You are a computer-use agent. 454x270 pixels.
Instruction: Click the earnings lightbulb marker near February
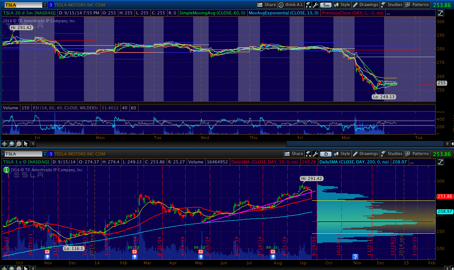pyautogui.click(x=134, y=256)
